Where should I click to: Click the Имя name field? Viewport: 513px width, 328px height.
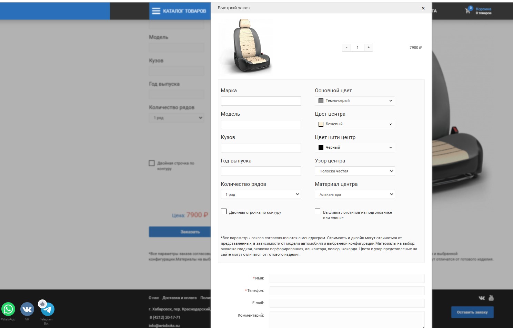[x=347, y=278]
